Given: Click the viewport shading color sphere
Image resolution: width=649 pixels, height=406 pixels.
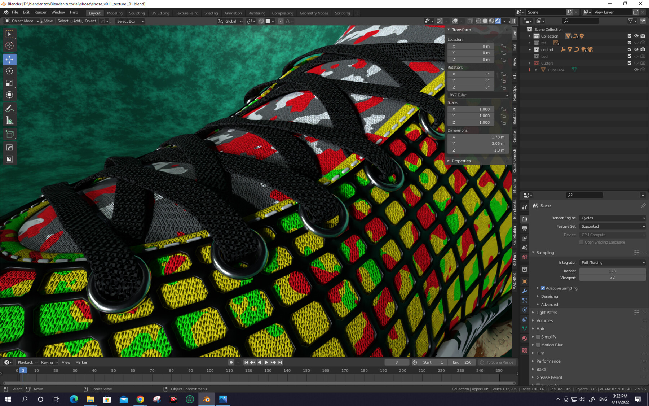Looking at the screenshot, I should (x=485, y=21).
